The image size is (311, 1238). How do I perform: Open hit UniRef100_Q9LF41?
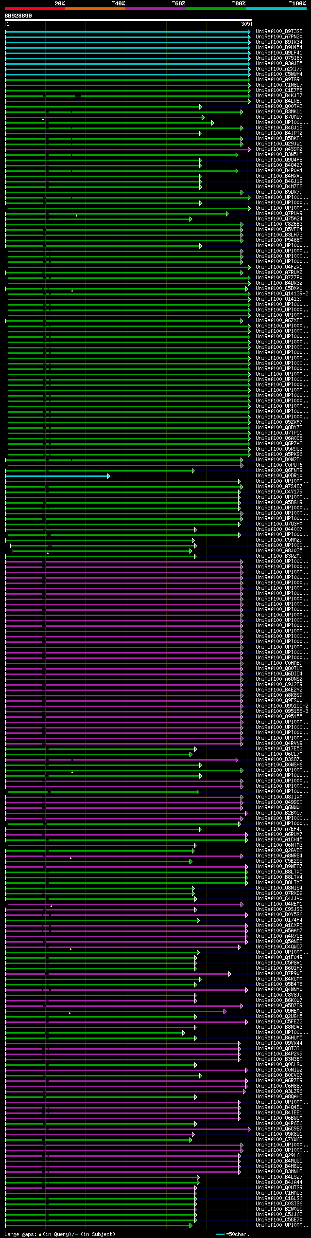[279, 53]
